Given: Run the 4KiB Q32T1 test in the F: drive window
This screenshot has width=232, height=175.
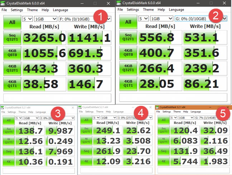Looking at the screenshot, I should [x=12, y=68].
